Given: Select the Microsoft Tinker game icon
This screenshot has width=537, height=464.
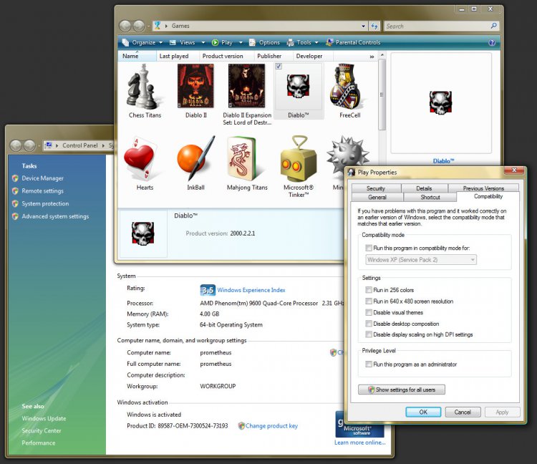Looking at the screenshot, I should [298, 158].
